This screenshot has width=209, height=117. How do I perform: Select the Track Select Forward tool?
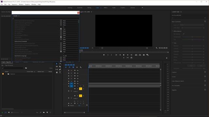pyautogui.click(x=60, y=64)
